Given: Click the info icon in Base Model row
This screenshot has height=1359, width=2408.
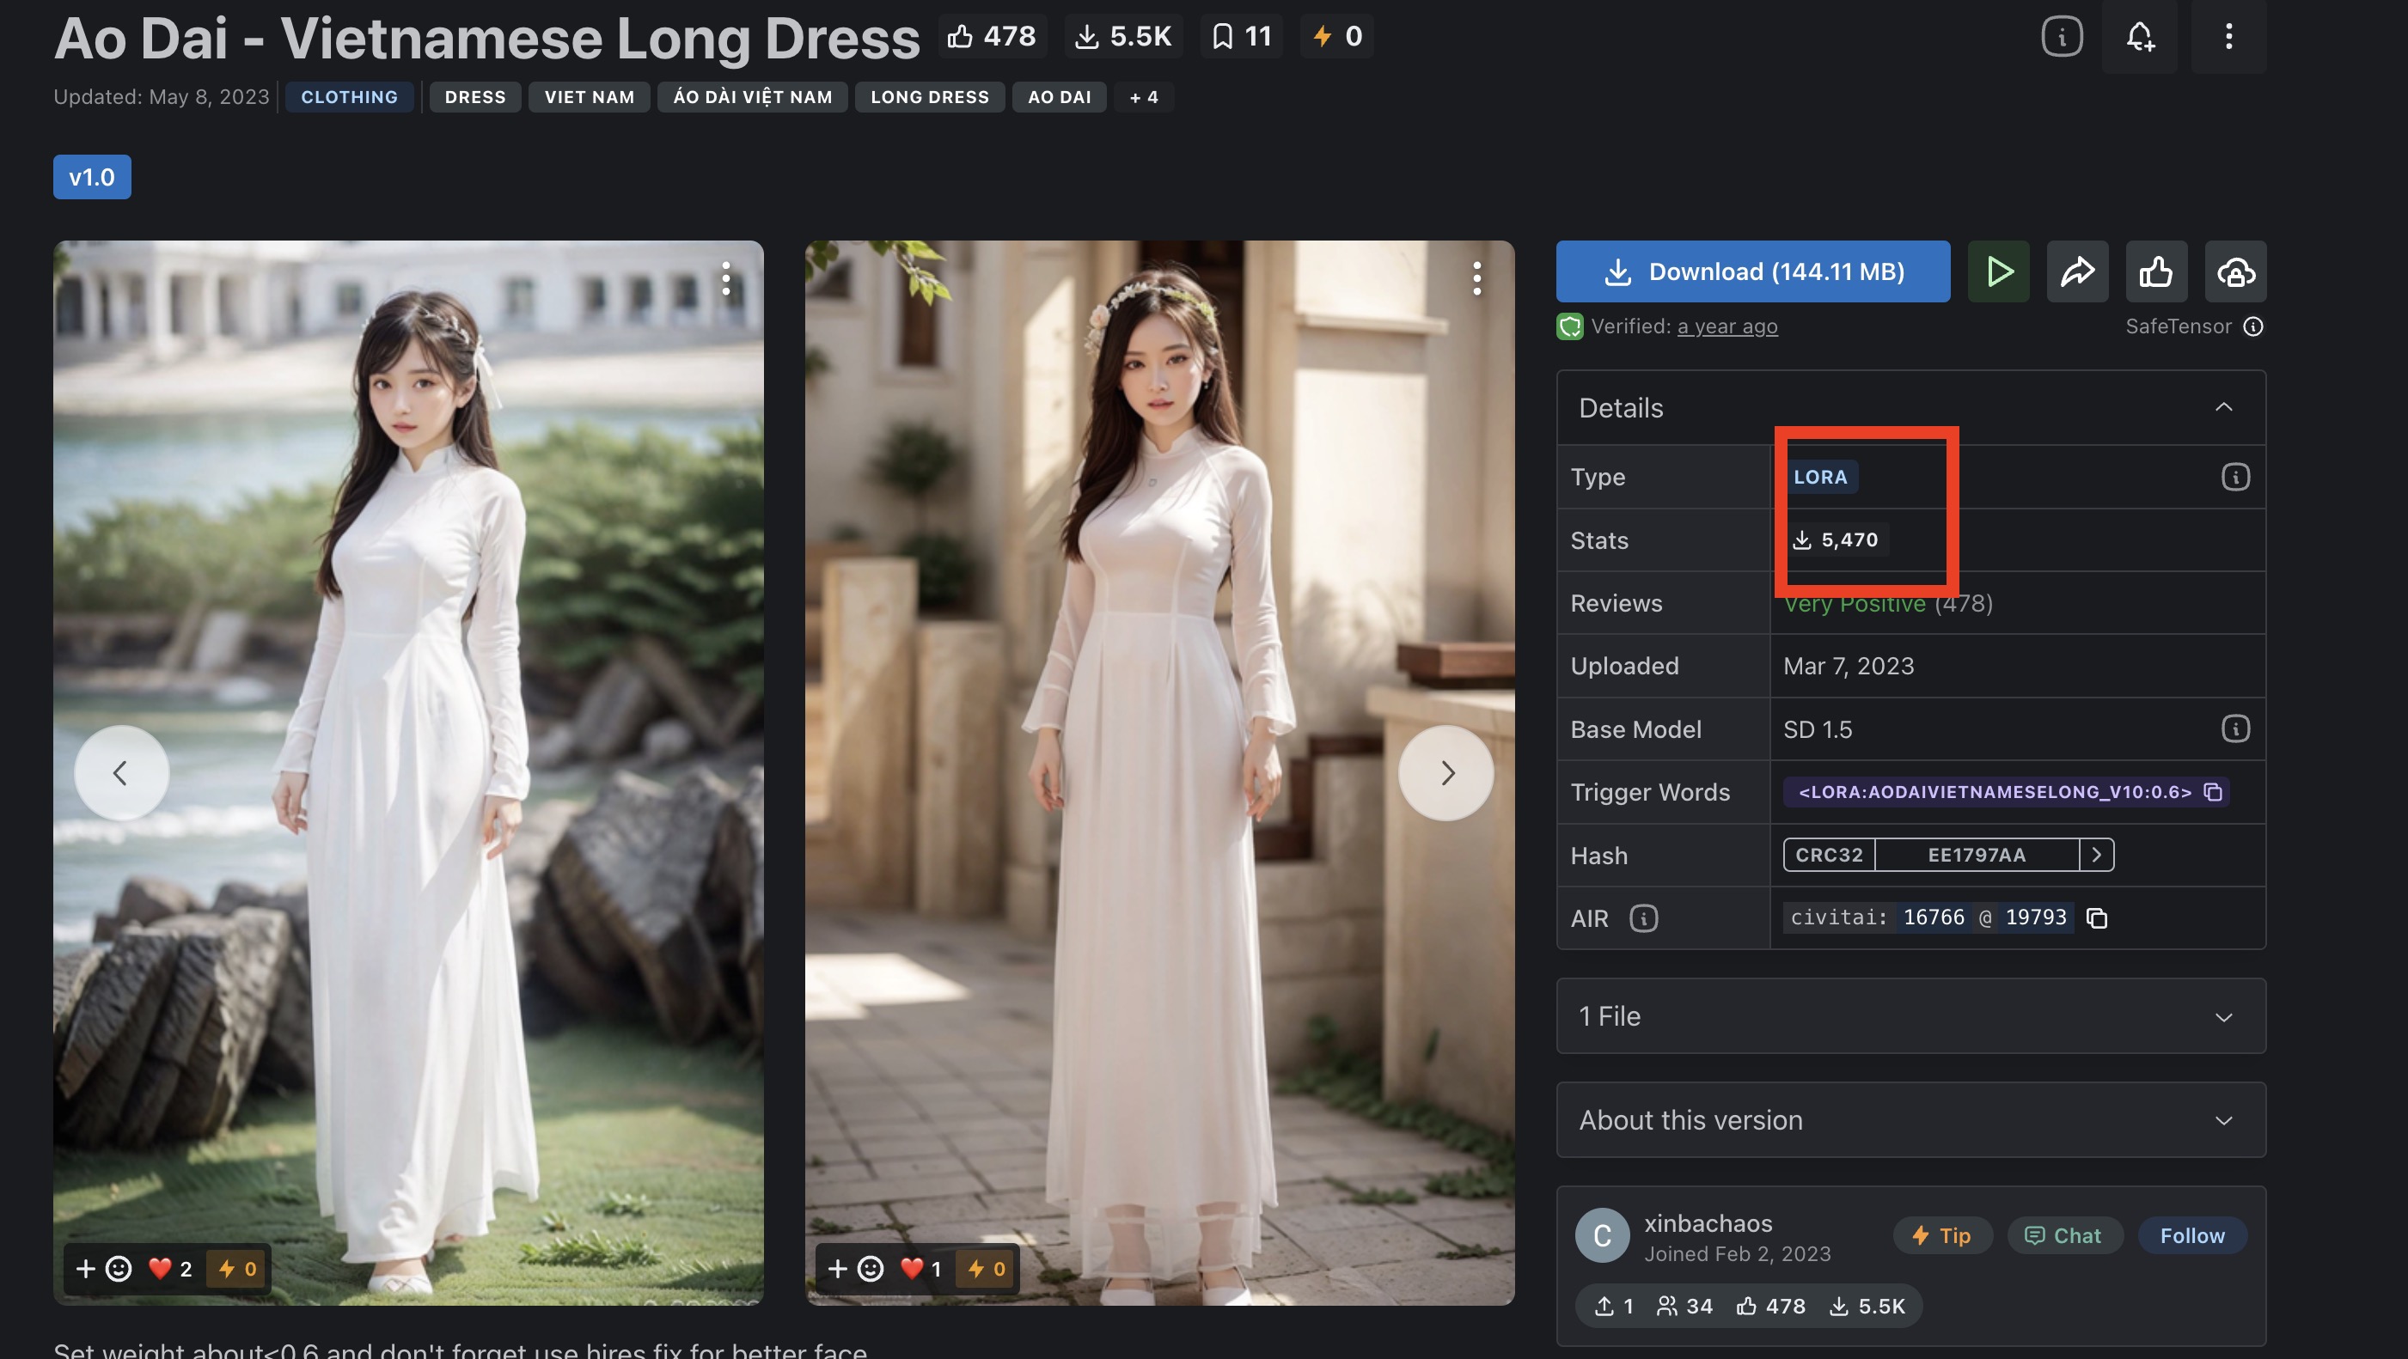Looking at the screenshot, I should 2235,729.
